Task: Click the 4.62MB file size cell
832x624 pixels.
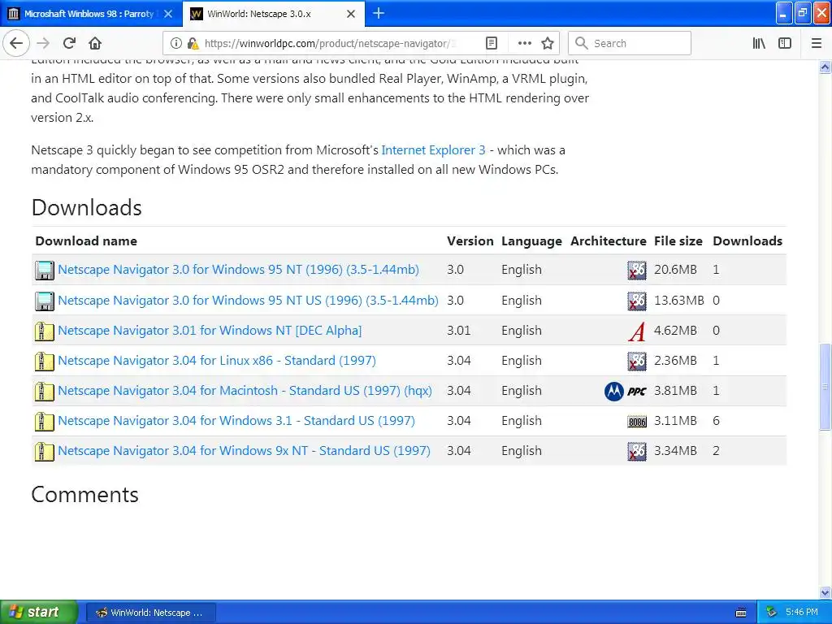Action: pos(675,331)
